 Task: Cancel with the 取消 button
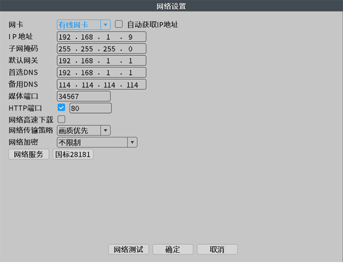click(x=217, y=249)
